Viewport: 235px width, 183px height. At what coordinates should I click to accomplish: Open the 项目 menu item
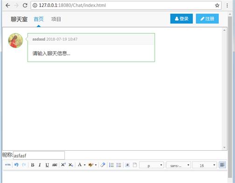(x=56, y=19)
